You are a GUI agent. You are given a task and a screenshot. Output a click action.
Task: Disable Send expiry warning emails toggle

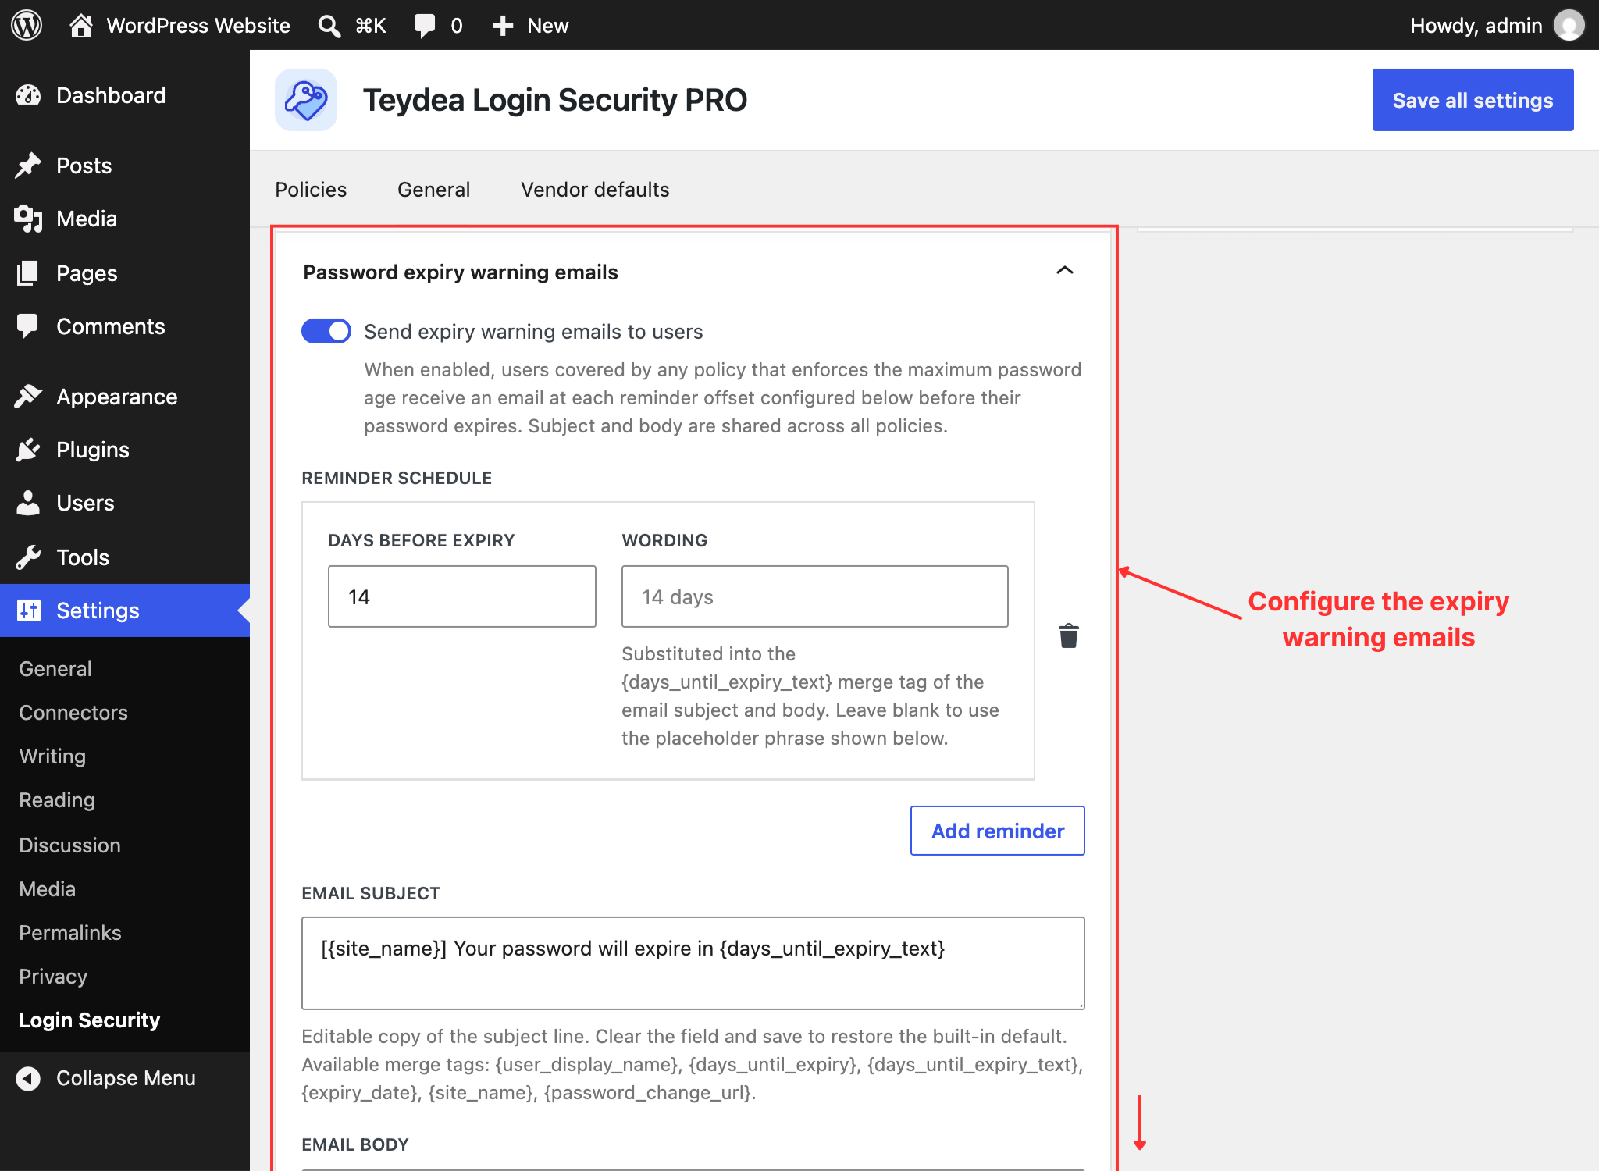point(326,331)
